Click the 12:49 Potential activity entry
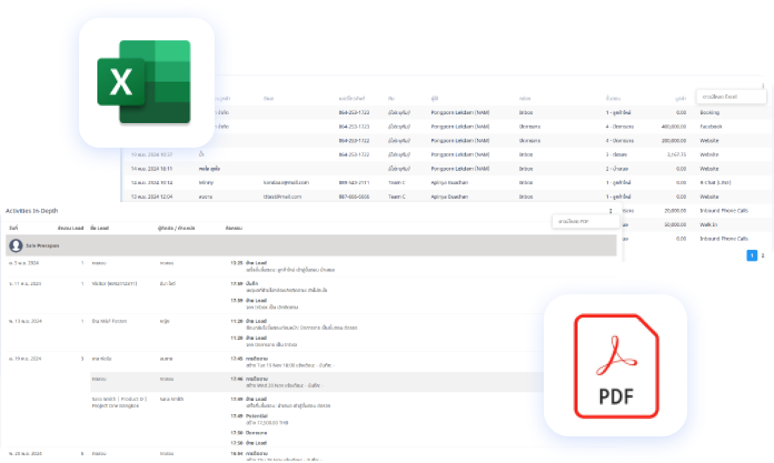The width and height of the screenshot is (774, 463). [257, 416]
